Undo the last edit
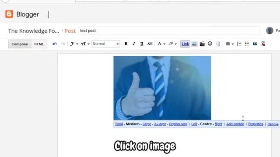Image resolution: width=280 pixels, height=157 pixels. pyautogui.click(x=55, y=44)
